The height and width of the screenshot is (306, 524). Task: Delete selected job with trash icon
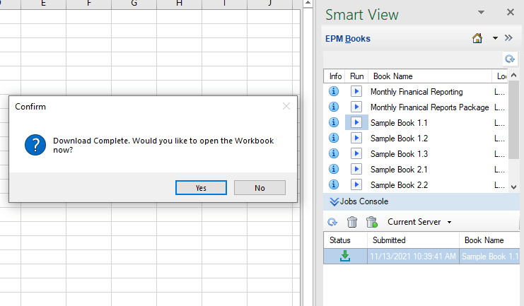point(351,222)
